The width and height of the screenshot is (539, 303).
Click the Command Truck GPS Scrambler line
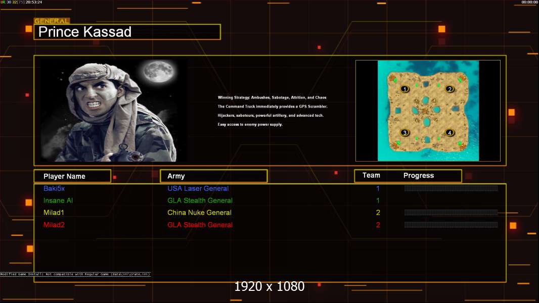pos(273,107)
